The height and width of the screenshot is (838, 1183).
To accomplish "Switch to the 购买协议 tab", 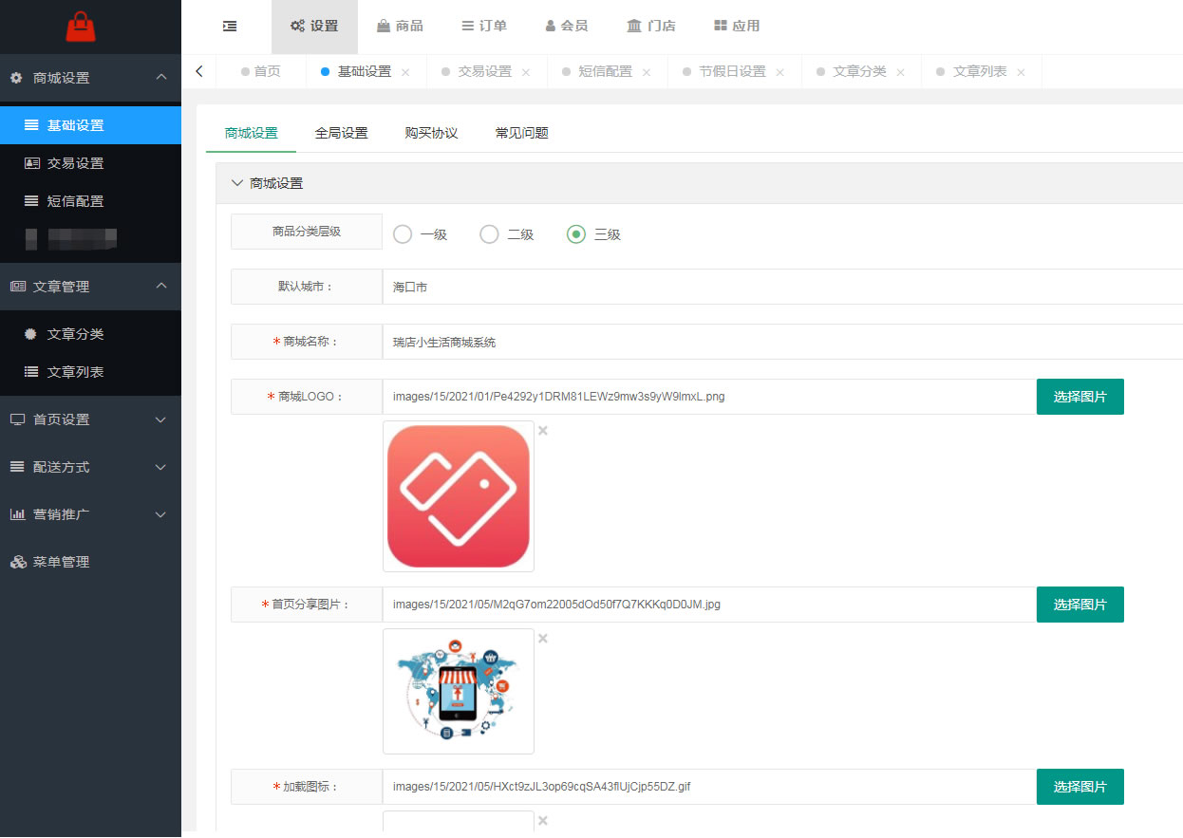I will [x=431, y=133].
